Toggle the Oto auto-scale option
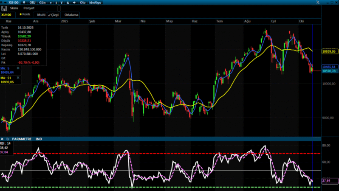The image size is (339, 191). (x=82, y=3)
